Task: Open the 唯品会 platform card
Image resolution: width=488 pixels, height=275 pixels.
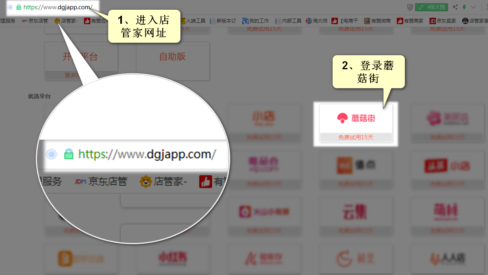Action: (x=264, y=170)
